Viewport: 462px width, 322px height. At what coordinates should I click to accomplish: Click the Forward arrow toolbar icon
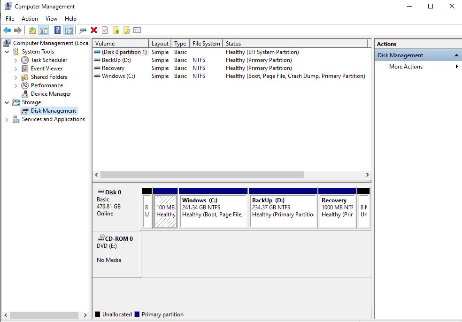point(18,30)
